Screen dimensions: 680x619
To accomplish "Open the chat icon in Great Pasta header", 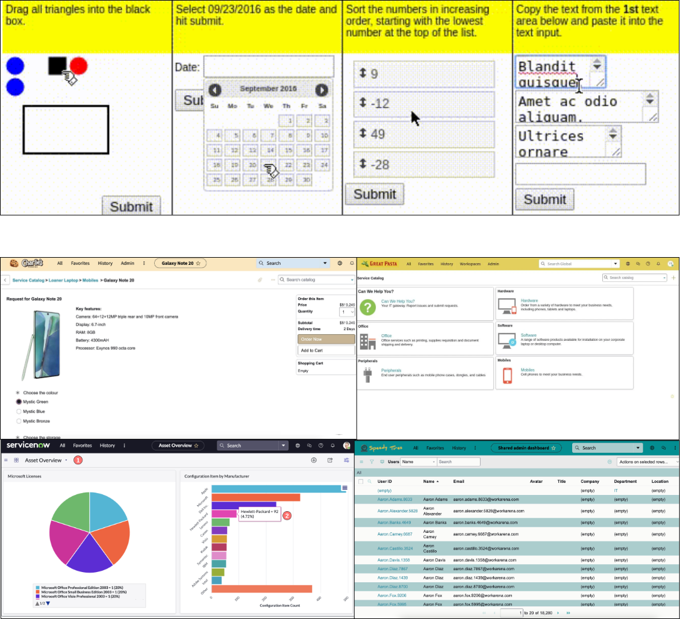I will [638, 264].
